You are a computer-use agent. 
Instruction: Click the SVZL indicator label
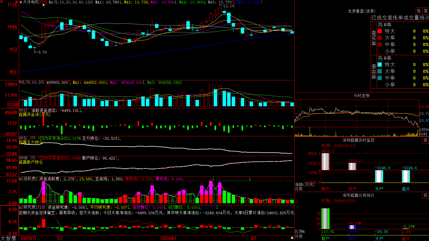pos(23,138)
